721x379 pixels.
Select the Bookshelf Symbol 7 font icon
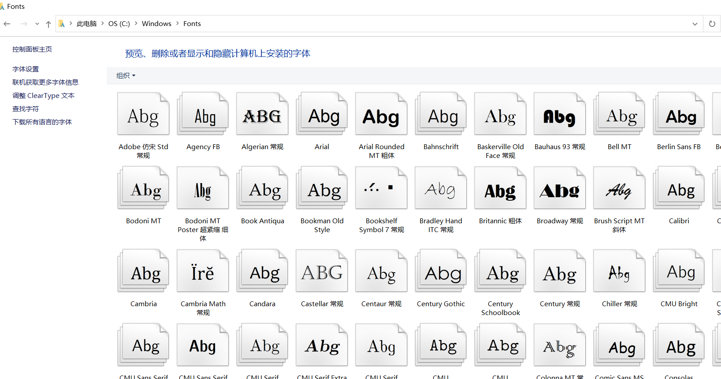(x=381, y=188)
